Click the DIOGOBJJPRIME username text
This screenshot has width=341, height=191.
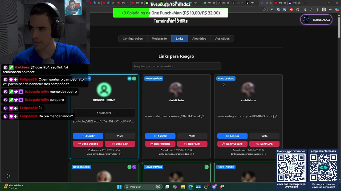(104, 100)
